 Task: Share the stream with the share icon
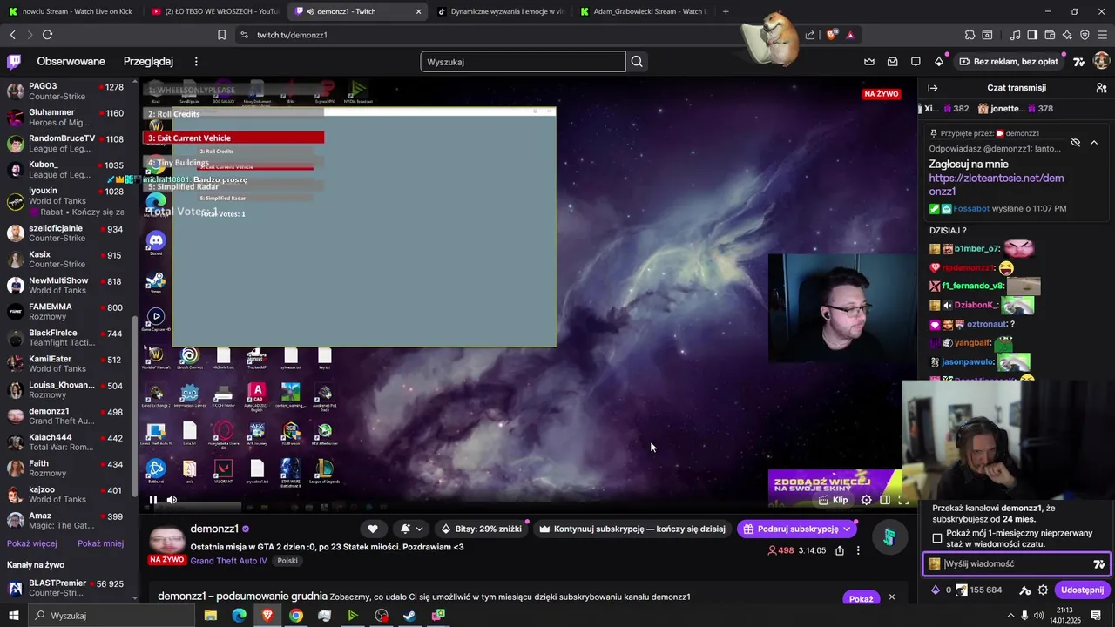[x=840, y=550]
